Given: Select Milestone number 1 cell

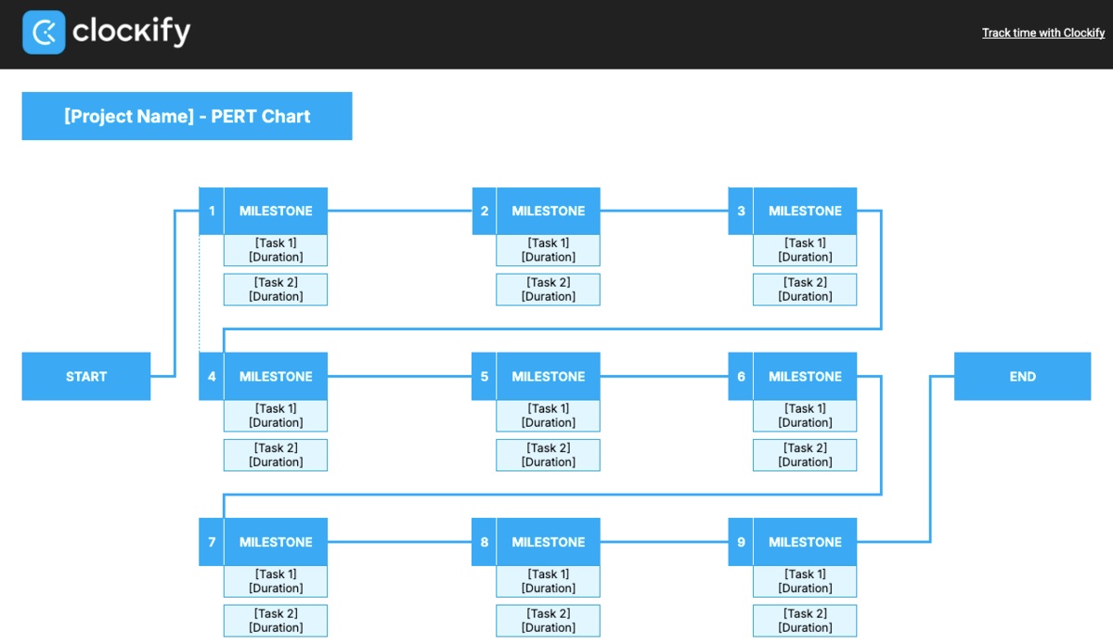Looking at the screenshot, I should point(212,211).
